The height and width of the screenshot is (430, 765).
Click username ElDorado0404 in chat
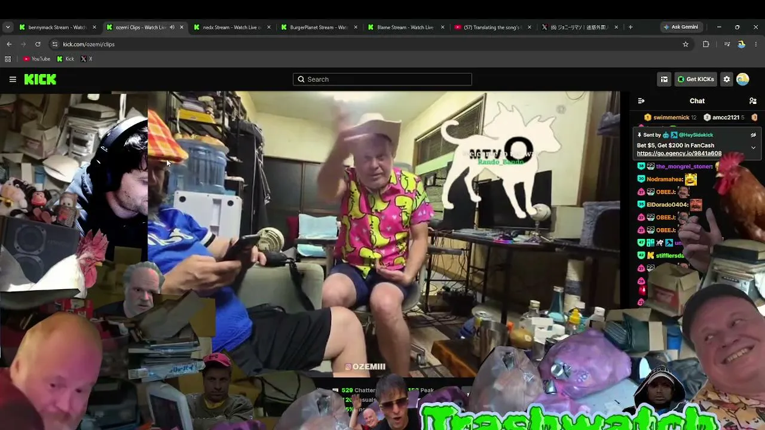coord(667,205)
